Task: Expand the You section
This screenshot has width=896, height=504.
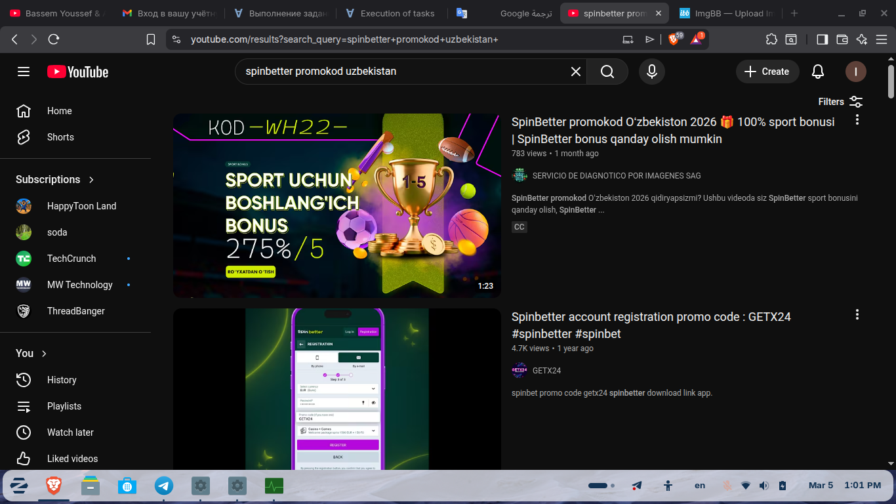Action: [31, 353]
